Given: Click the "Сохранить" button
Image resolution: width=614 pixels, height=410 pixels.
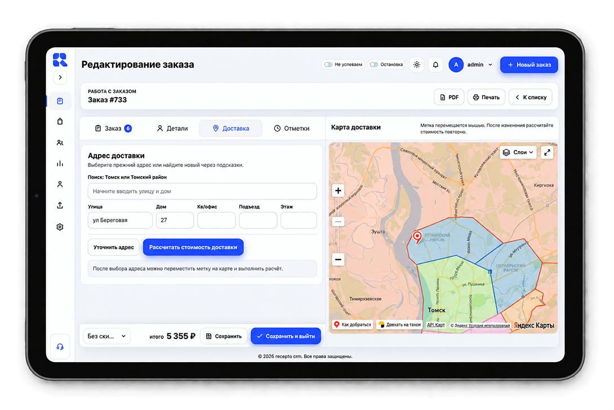Looking at the screenshot, I should click(224, 336).
